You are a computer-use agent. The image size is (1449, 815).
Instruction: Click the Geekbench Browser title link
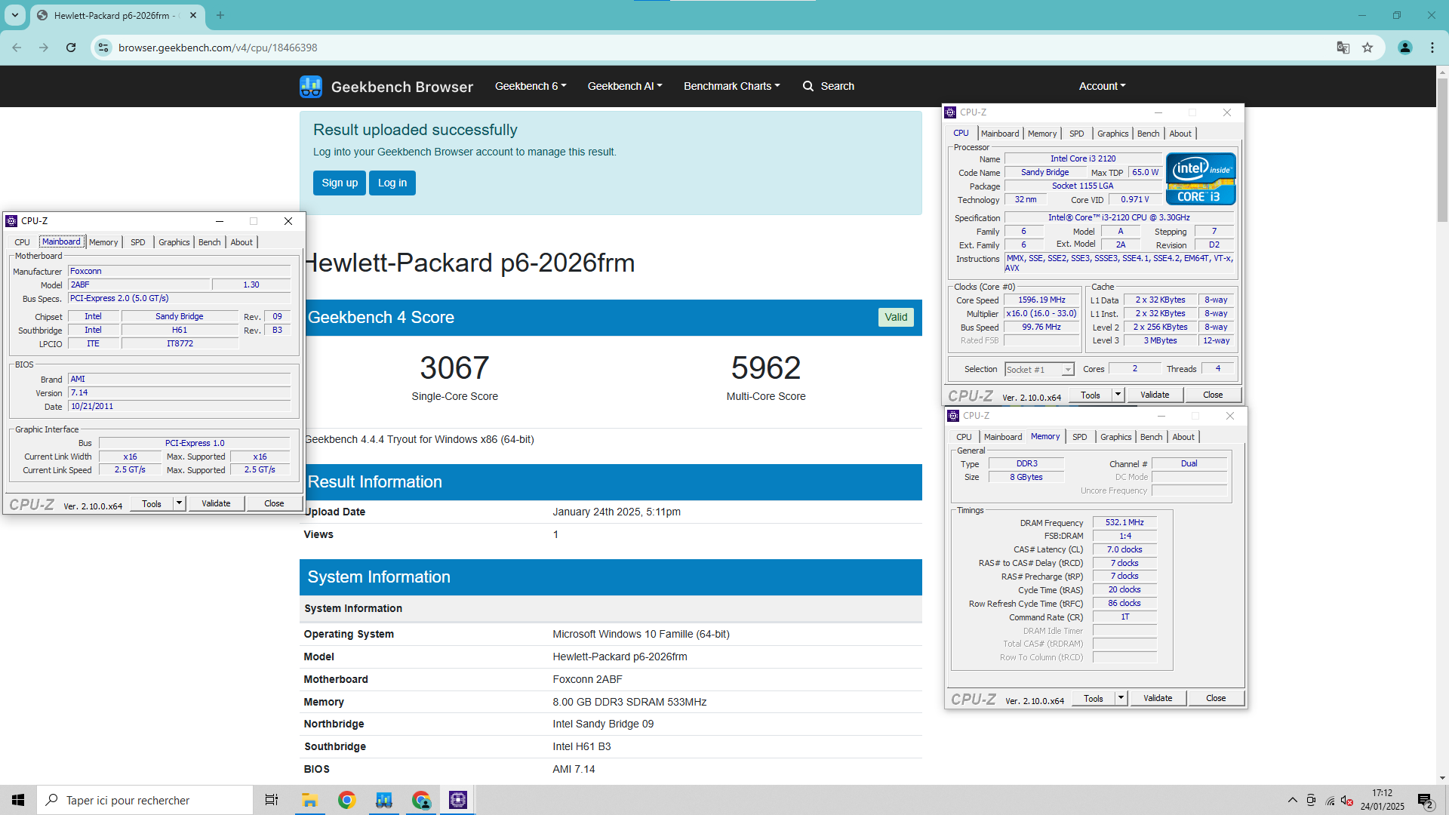(x=402, y=87)
